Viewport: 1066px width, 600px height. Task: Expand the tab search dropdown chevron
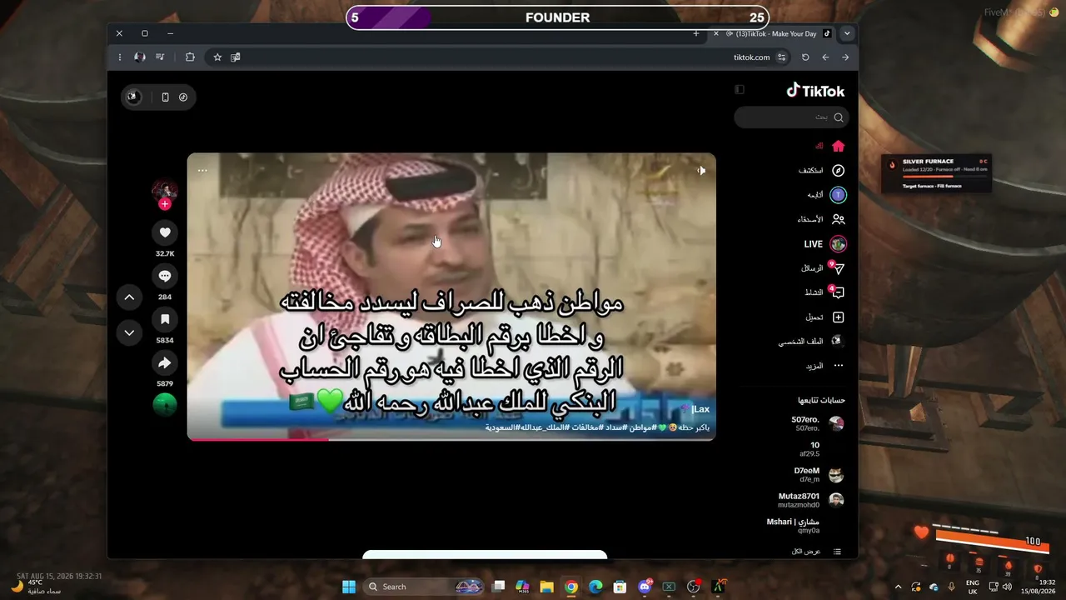[x=847, y=33]
